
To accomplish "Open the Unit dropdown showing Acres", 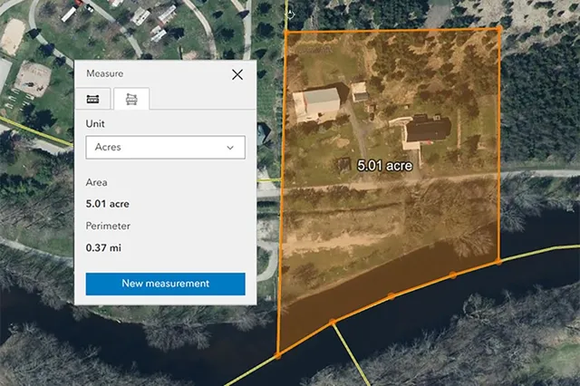I will point(165,147).
